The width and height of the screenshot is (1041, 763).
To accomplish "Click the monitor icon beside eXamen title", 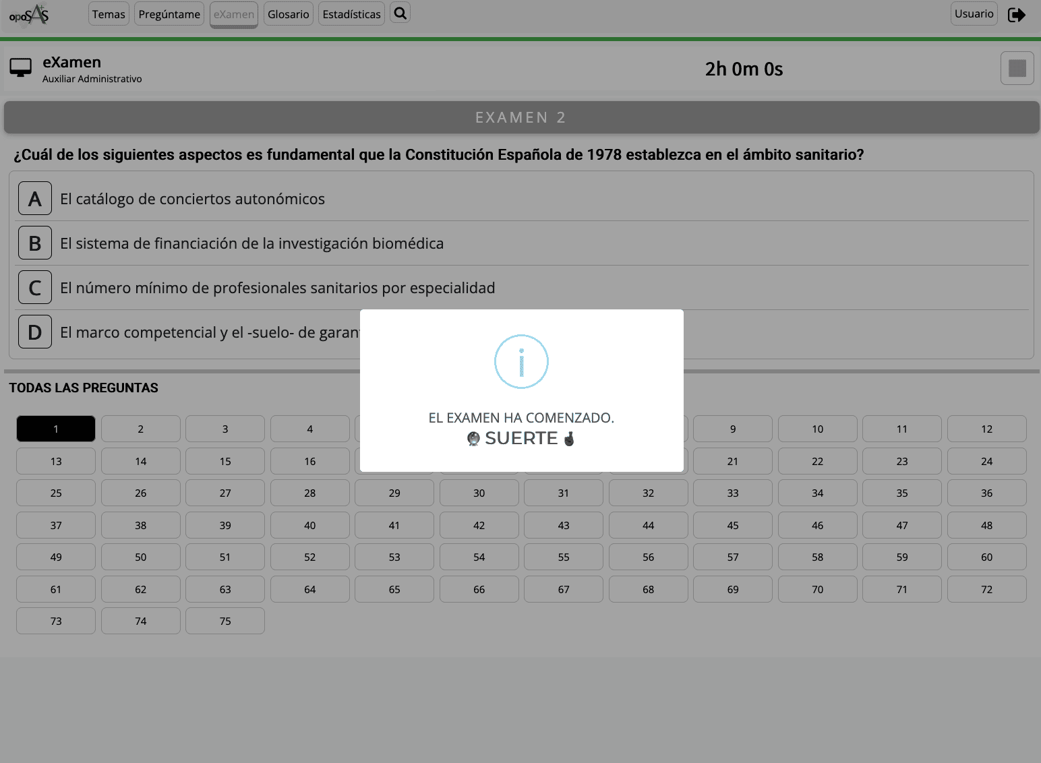I will [x=21, y=67].
